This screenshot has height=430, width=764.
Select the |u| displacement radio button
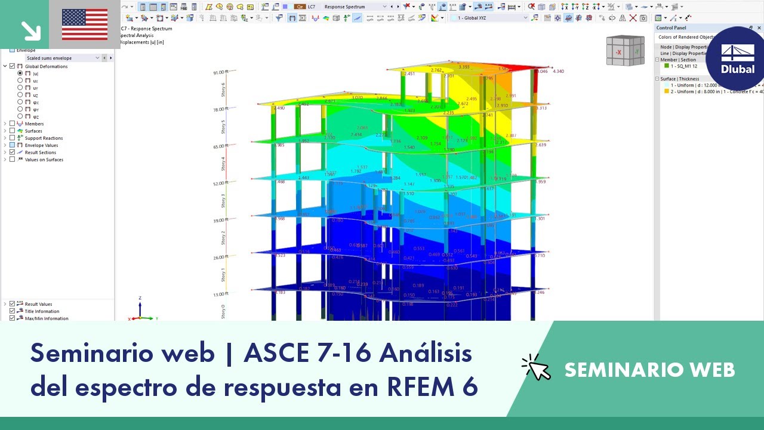[20, 73]
